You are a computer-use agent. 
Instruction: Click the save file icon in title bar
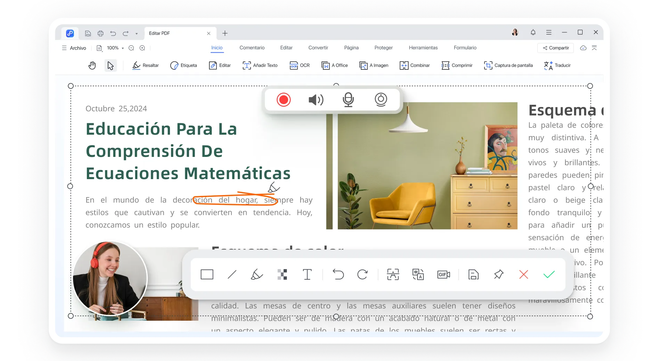(88, 33)
